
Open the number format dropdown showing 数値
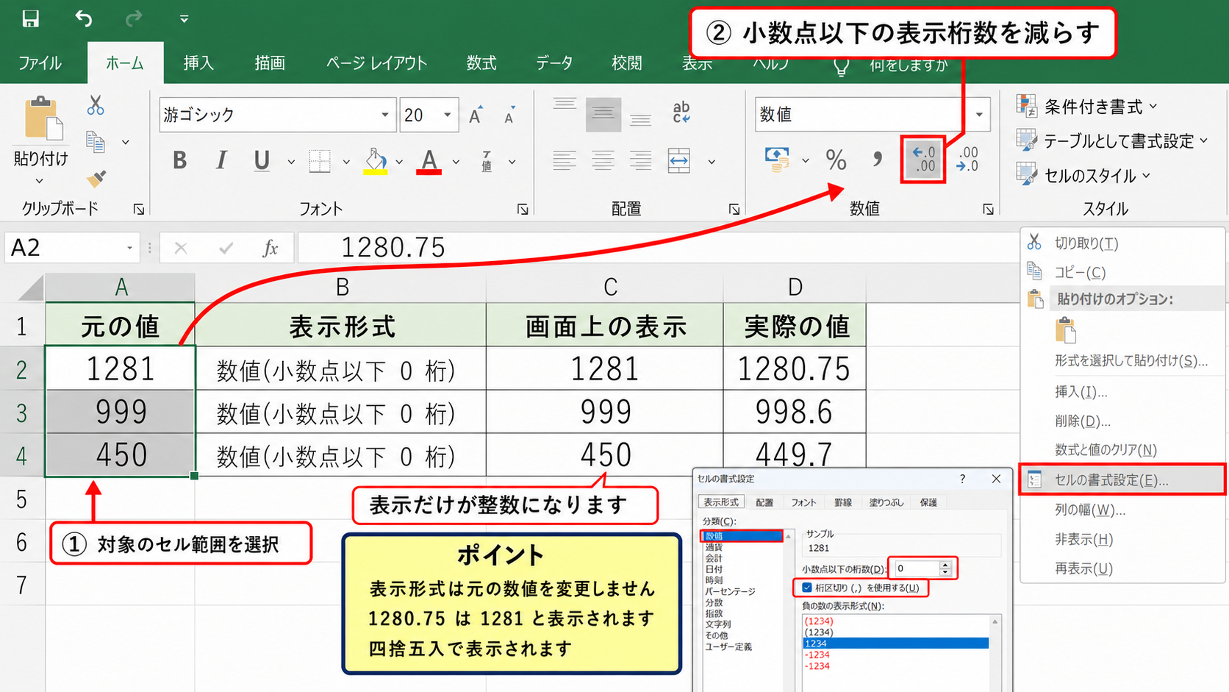[x=979, y=115]
